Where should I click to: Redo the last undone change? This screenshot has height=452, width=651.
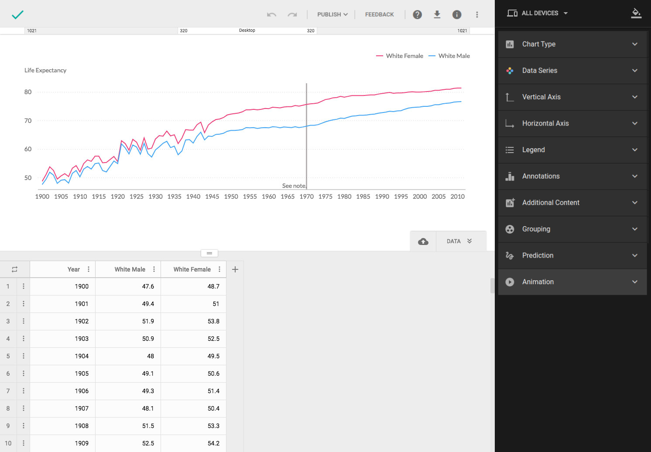click(x=292, y=15)
